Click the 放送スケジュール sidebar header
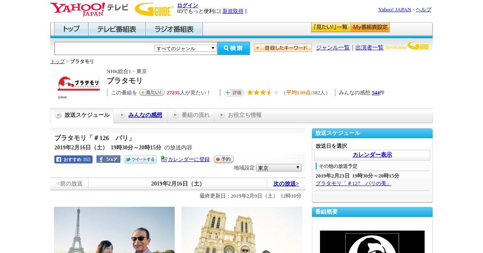This screenshot has width=483, height=253. (x=372, y=133)
